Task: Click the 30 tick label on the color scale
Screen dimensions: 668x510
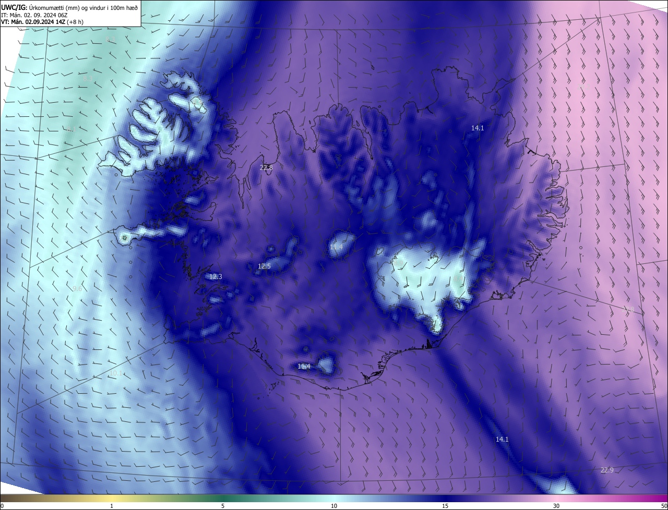Action: coord(556,506)
